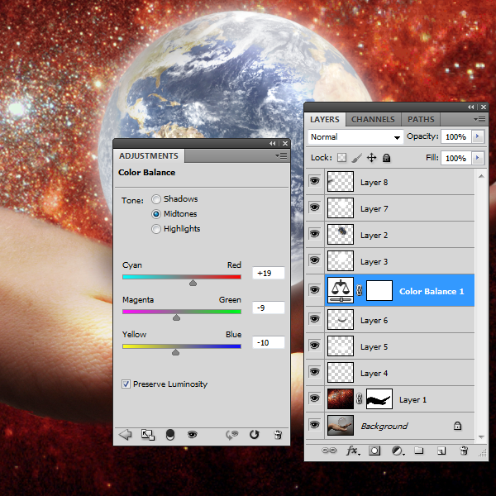Click Layer 1 mask thumbnail

pos(379,399)
